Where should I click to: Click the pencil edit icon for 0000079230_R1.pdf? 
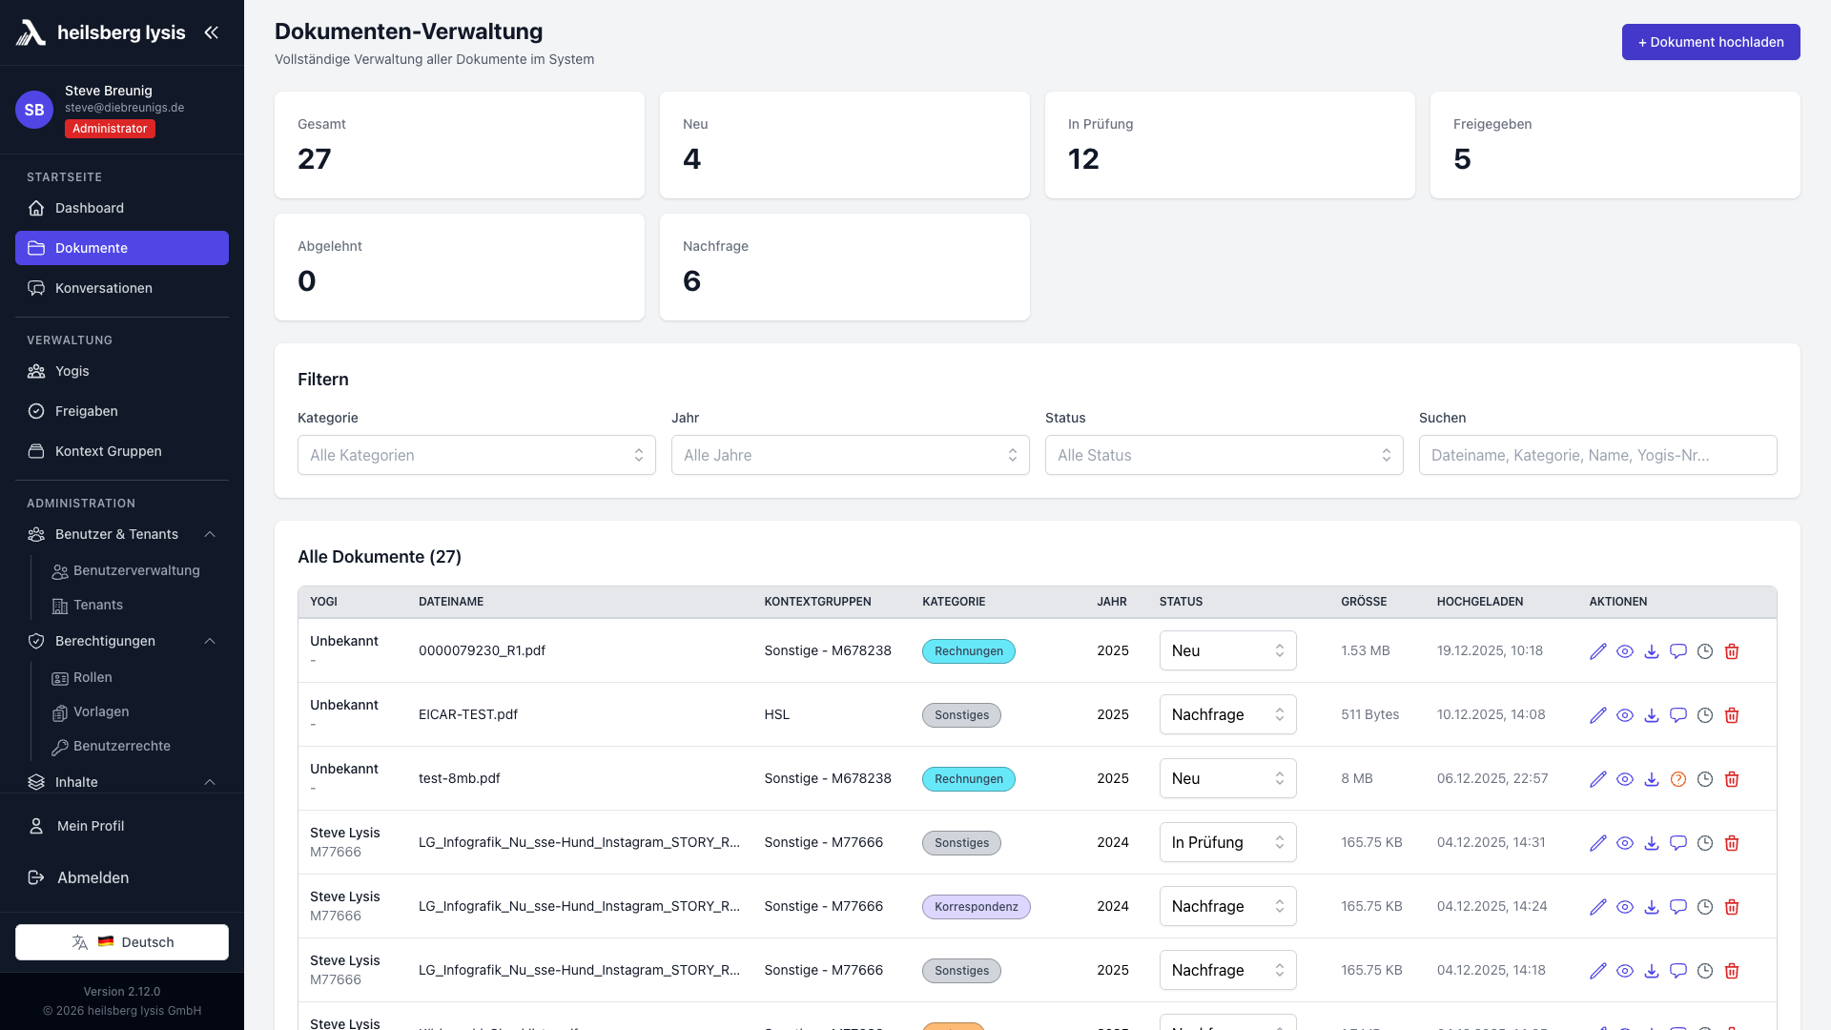pyautogui.click(x=1598, y=651)
